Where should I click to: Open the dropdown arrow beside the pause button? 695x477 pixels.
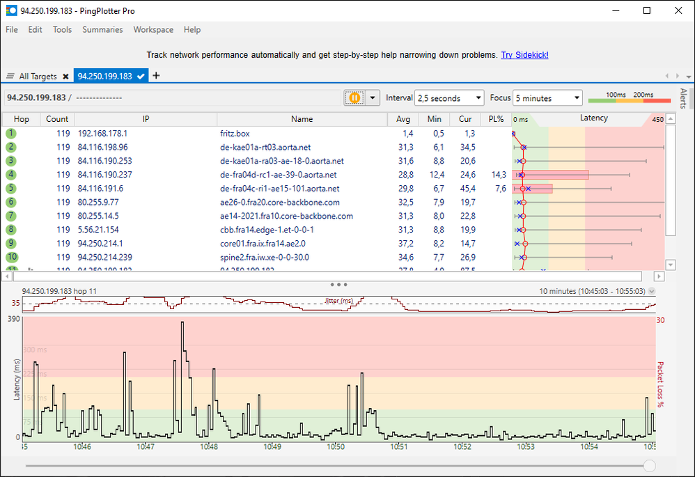click(372, 98)
